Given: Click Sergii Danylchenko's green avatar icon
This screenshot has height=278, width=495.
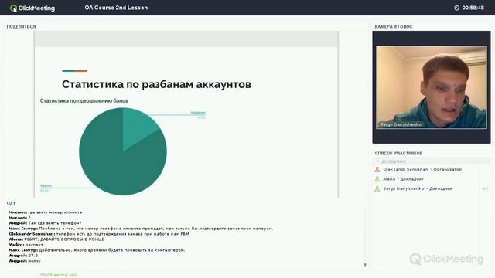Looking at the screenshot, I should (377, 188).
